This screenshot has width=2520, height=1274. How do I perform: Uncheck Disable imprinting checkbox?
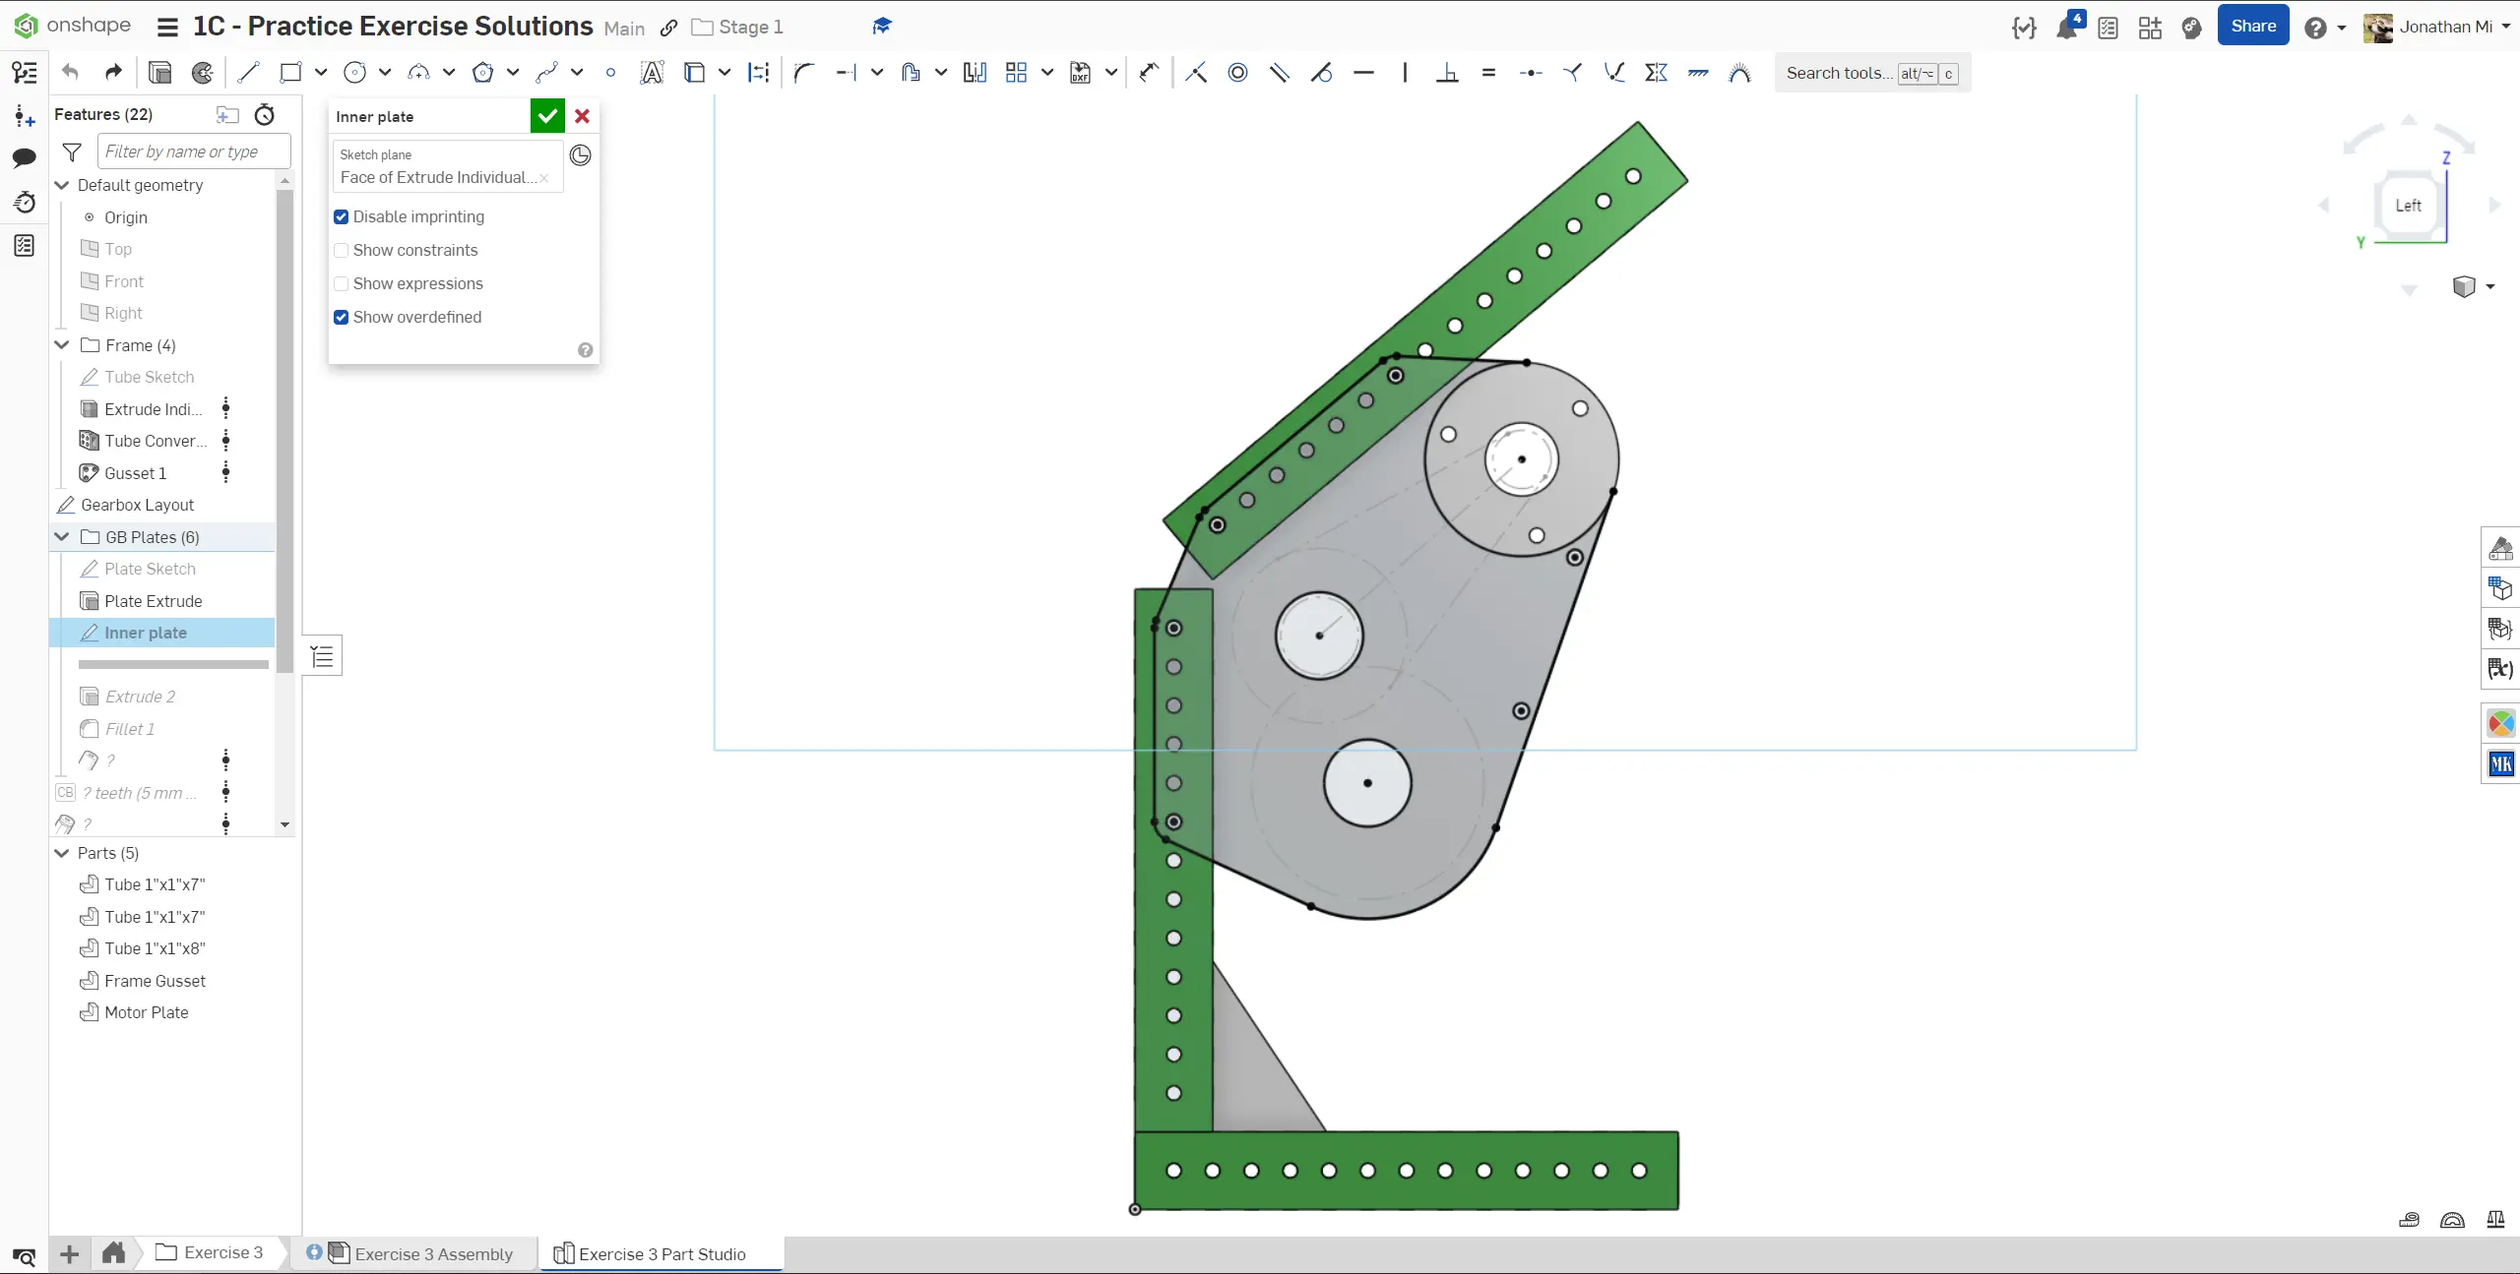pos(342,216)
